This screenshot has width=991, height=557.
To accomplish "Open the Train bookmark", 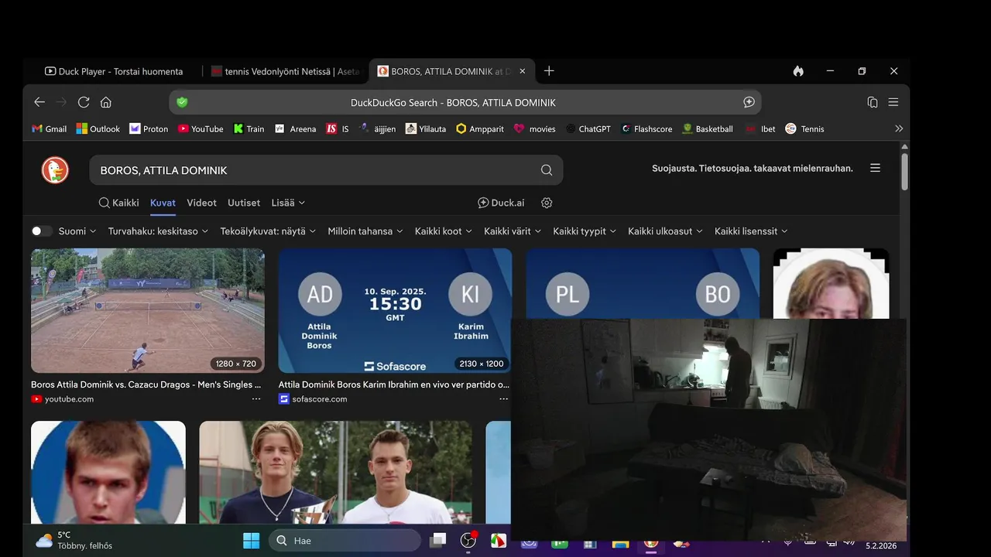I will pyautogui.click(x=249, y=129).
